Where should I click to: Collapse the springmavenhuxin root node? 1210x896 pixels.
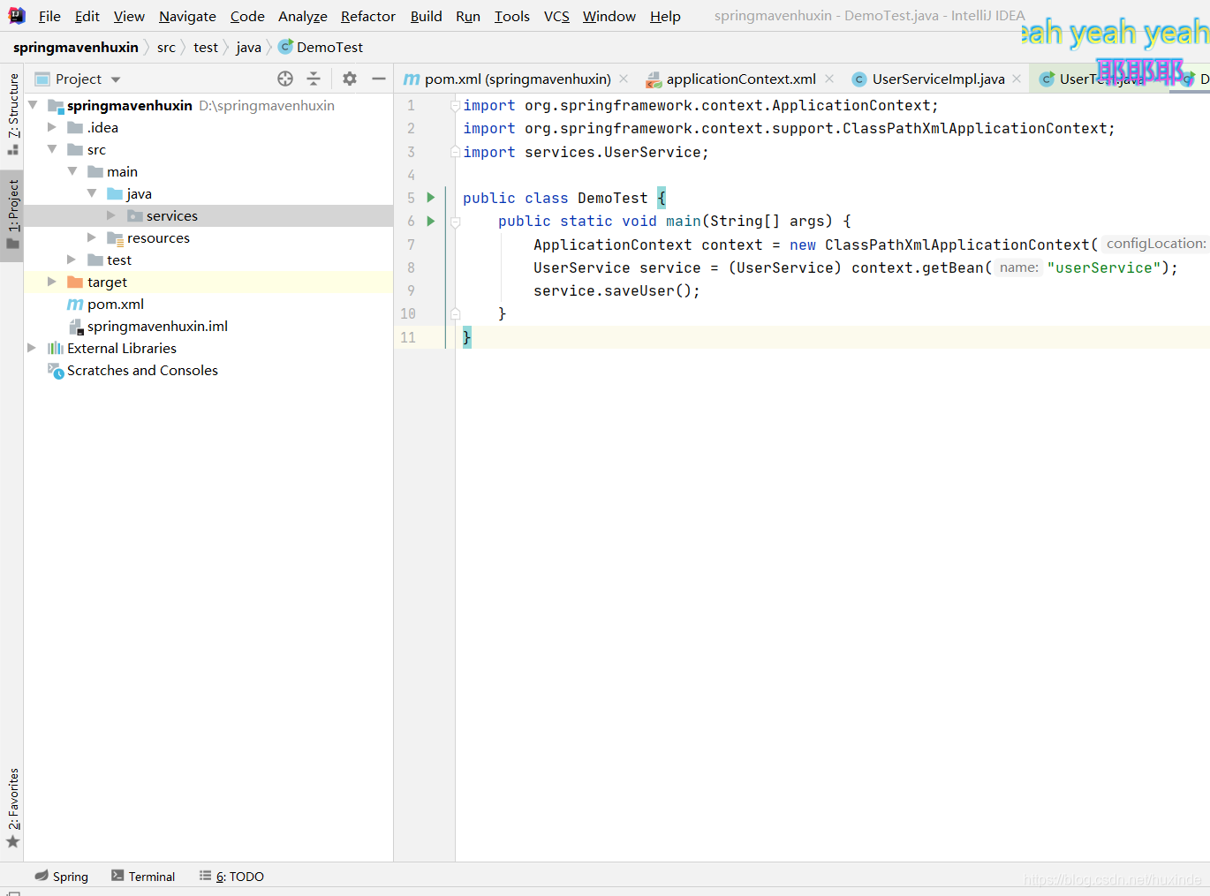33,105
